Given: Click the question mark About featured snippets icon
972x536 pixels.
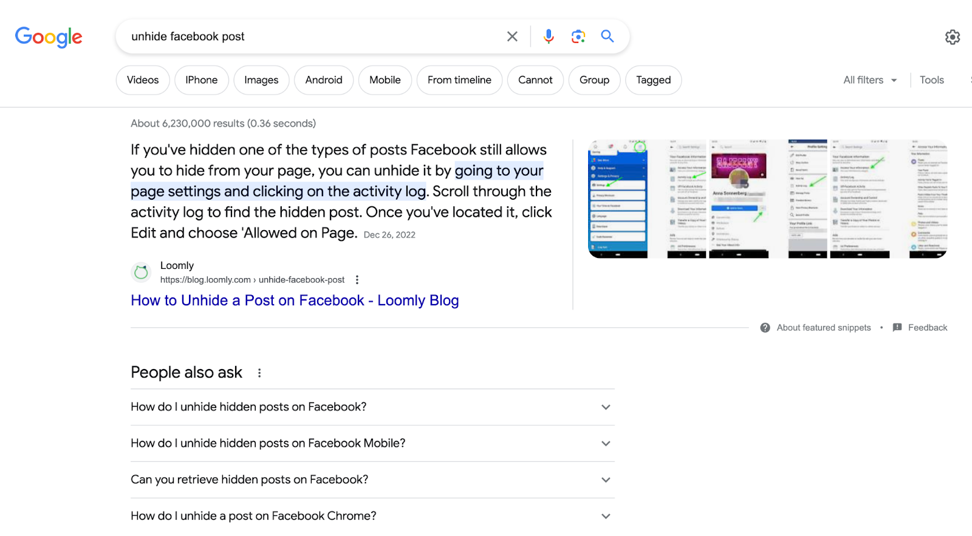Looking at the screenshot, I should point(765,328).
